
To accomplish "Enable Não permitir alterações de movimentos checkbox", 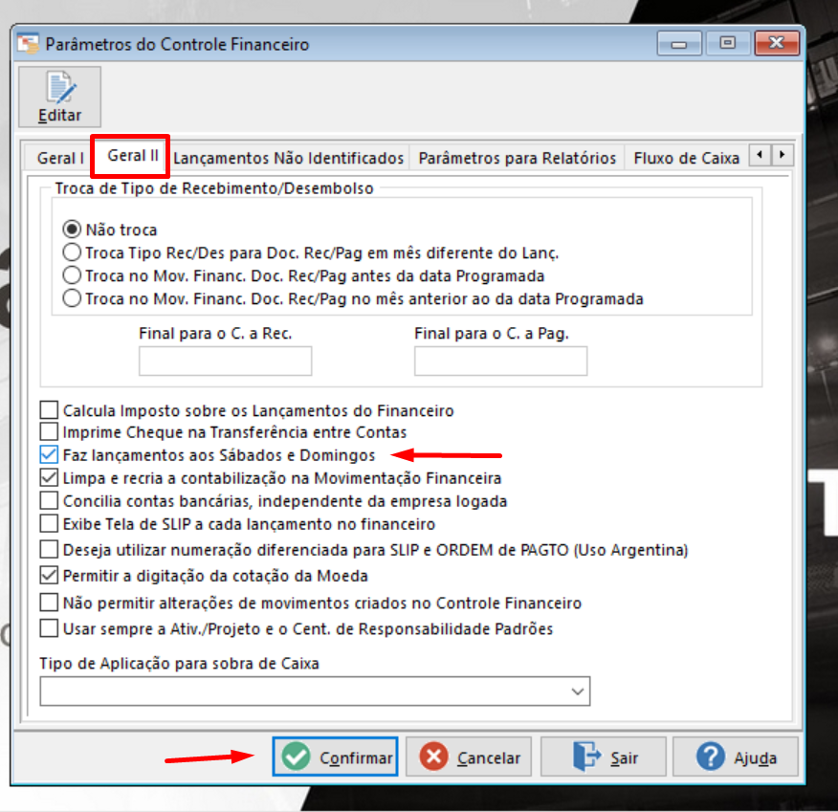I will [49, 603].
